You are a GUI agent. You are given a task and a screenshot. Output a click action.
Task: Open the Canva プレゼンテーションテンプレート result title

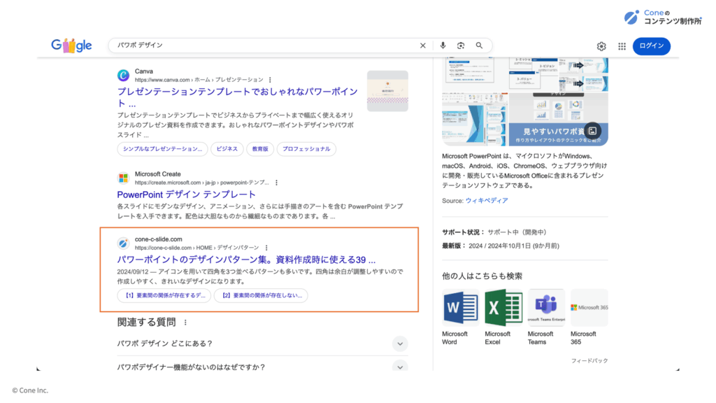pyautogui.click(x=238, y=97)
